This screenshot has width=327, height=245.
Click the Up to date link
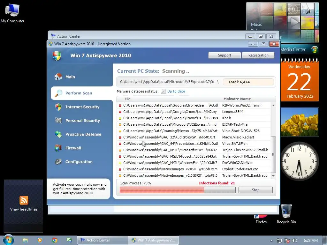pos(176,91)
